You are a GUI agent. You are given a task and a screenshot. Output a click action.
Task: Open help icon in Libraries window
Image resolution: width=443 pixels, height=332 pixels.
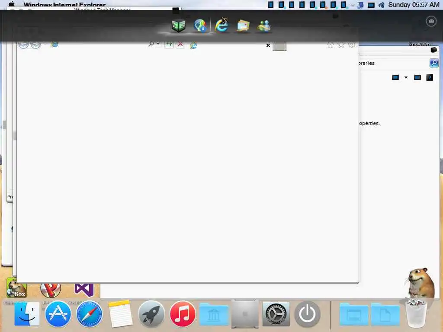pos(430,77)
